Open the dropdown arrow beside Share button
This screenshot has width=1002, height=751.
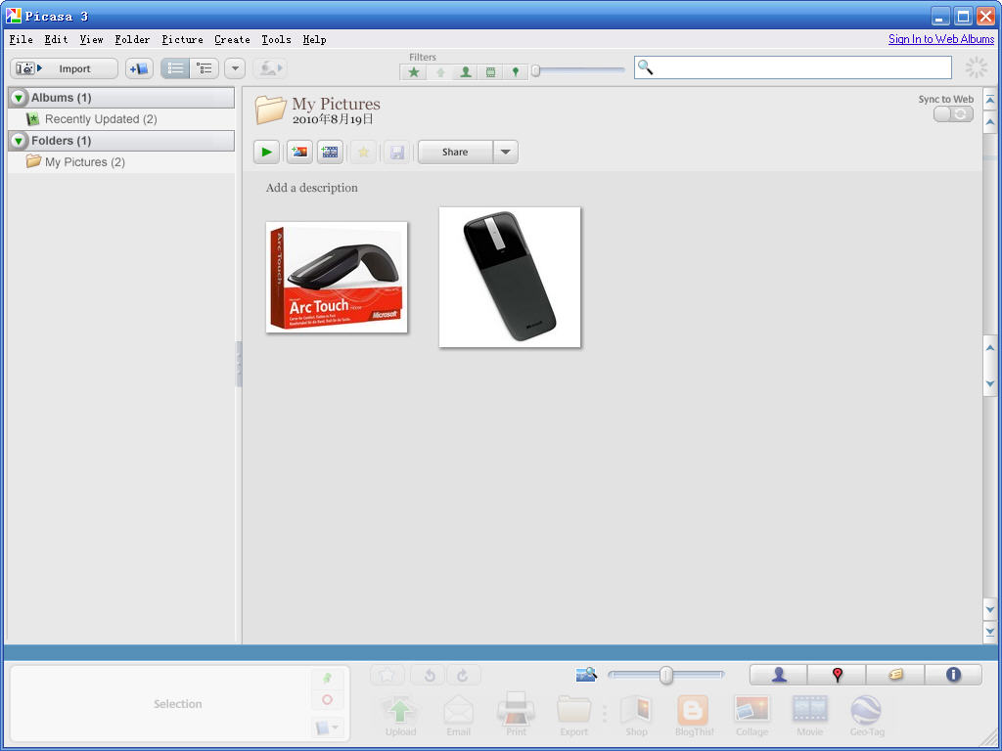coord(506,152)
